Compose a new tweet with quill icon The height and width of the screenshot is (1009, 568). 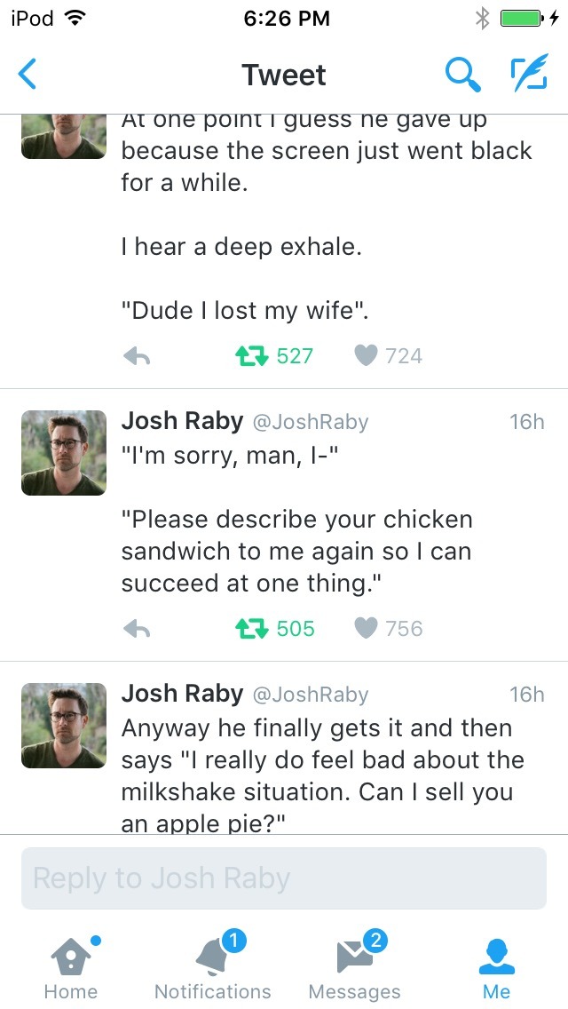529,75
